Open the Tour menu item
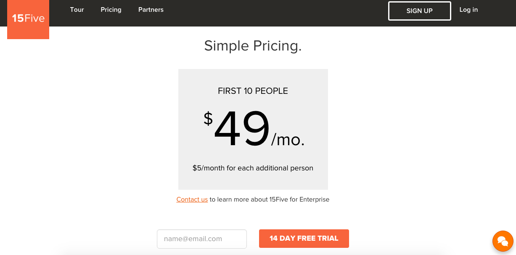 77,10
